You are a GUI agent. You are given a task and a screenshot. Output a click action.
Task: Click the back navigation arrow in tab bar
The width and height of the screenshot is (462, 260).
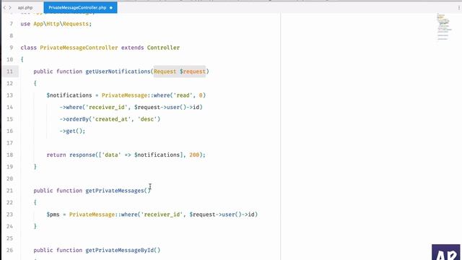click(4, 8)
